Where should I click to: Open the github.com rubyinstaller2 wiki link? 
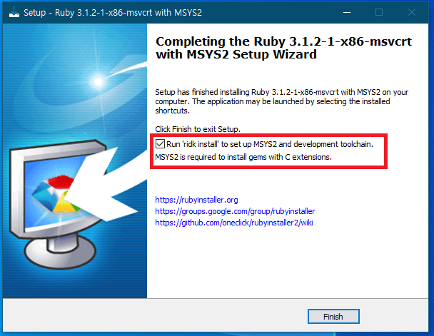coord(234,223)
